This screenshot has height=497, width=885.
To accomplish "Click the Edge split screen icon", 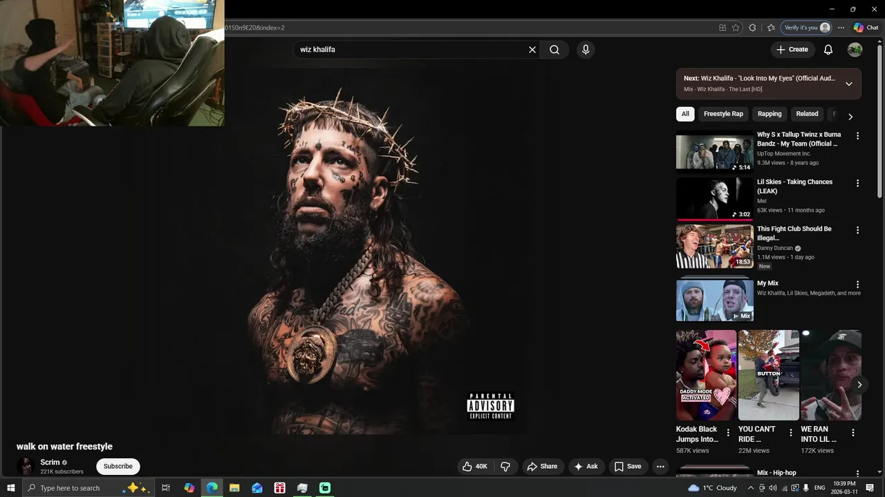I will click(x=723, y=28).
